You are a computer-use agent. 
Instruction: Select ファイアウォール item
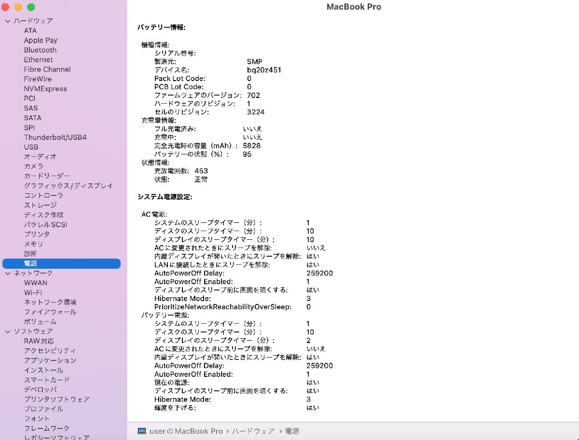[x=50, y=312]
